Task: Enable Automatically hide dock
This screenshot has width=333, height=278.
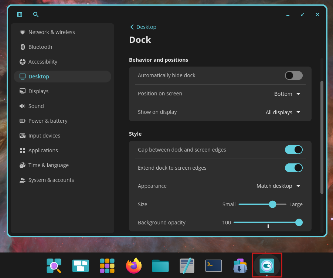Action: [x=293, y=75]
